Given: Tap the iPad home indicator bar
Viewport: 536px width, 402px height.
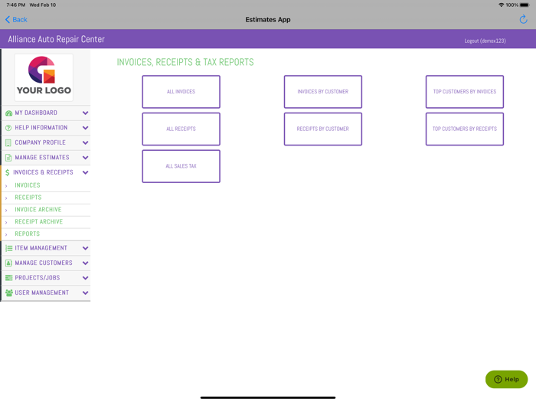Looking at the screenshot, I should tap(268, 397).
